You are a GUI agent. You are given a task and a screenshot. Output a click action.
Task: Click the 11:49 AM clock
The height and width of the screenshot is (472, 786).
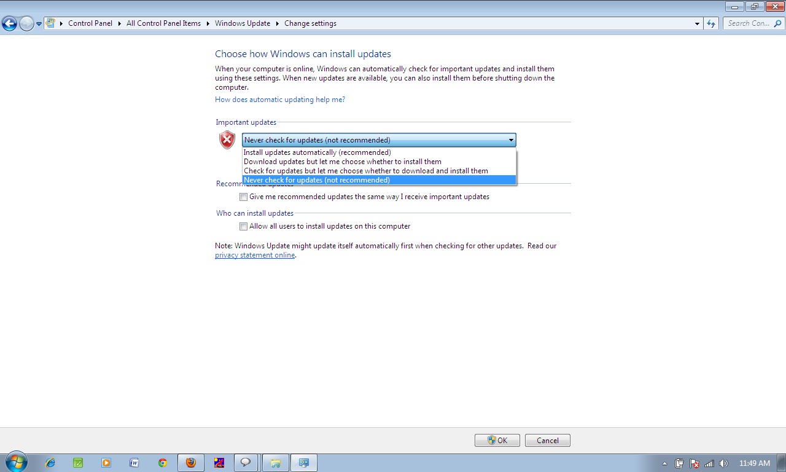tap(754, 463)
